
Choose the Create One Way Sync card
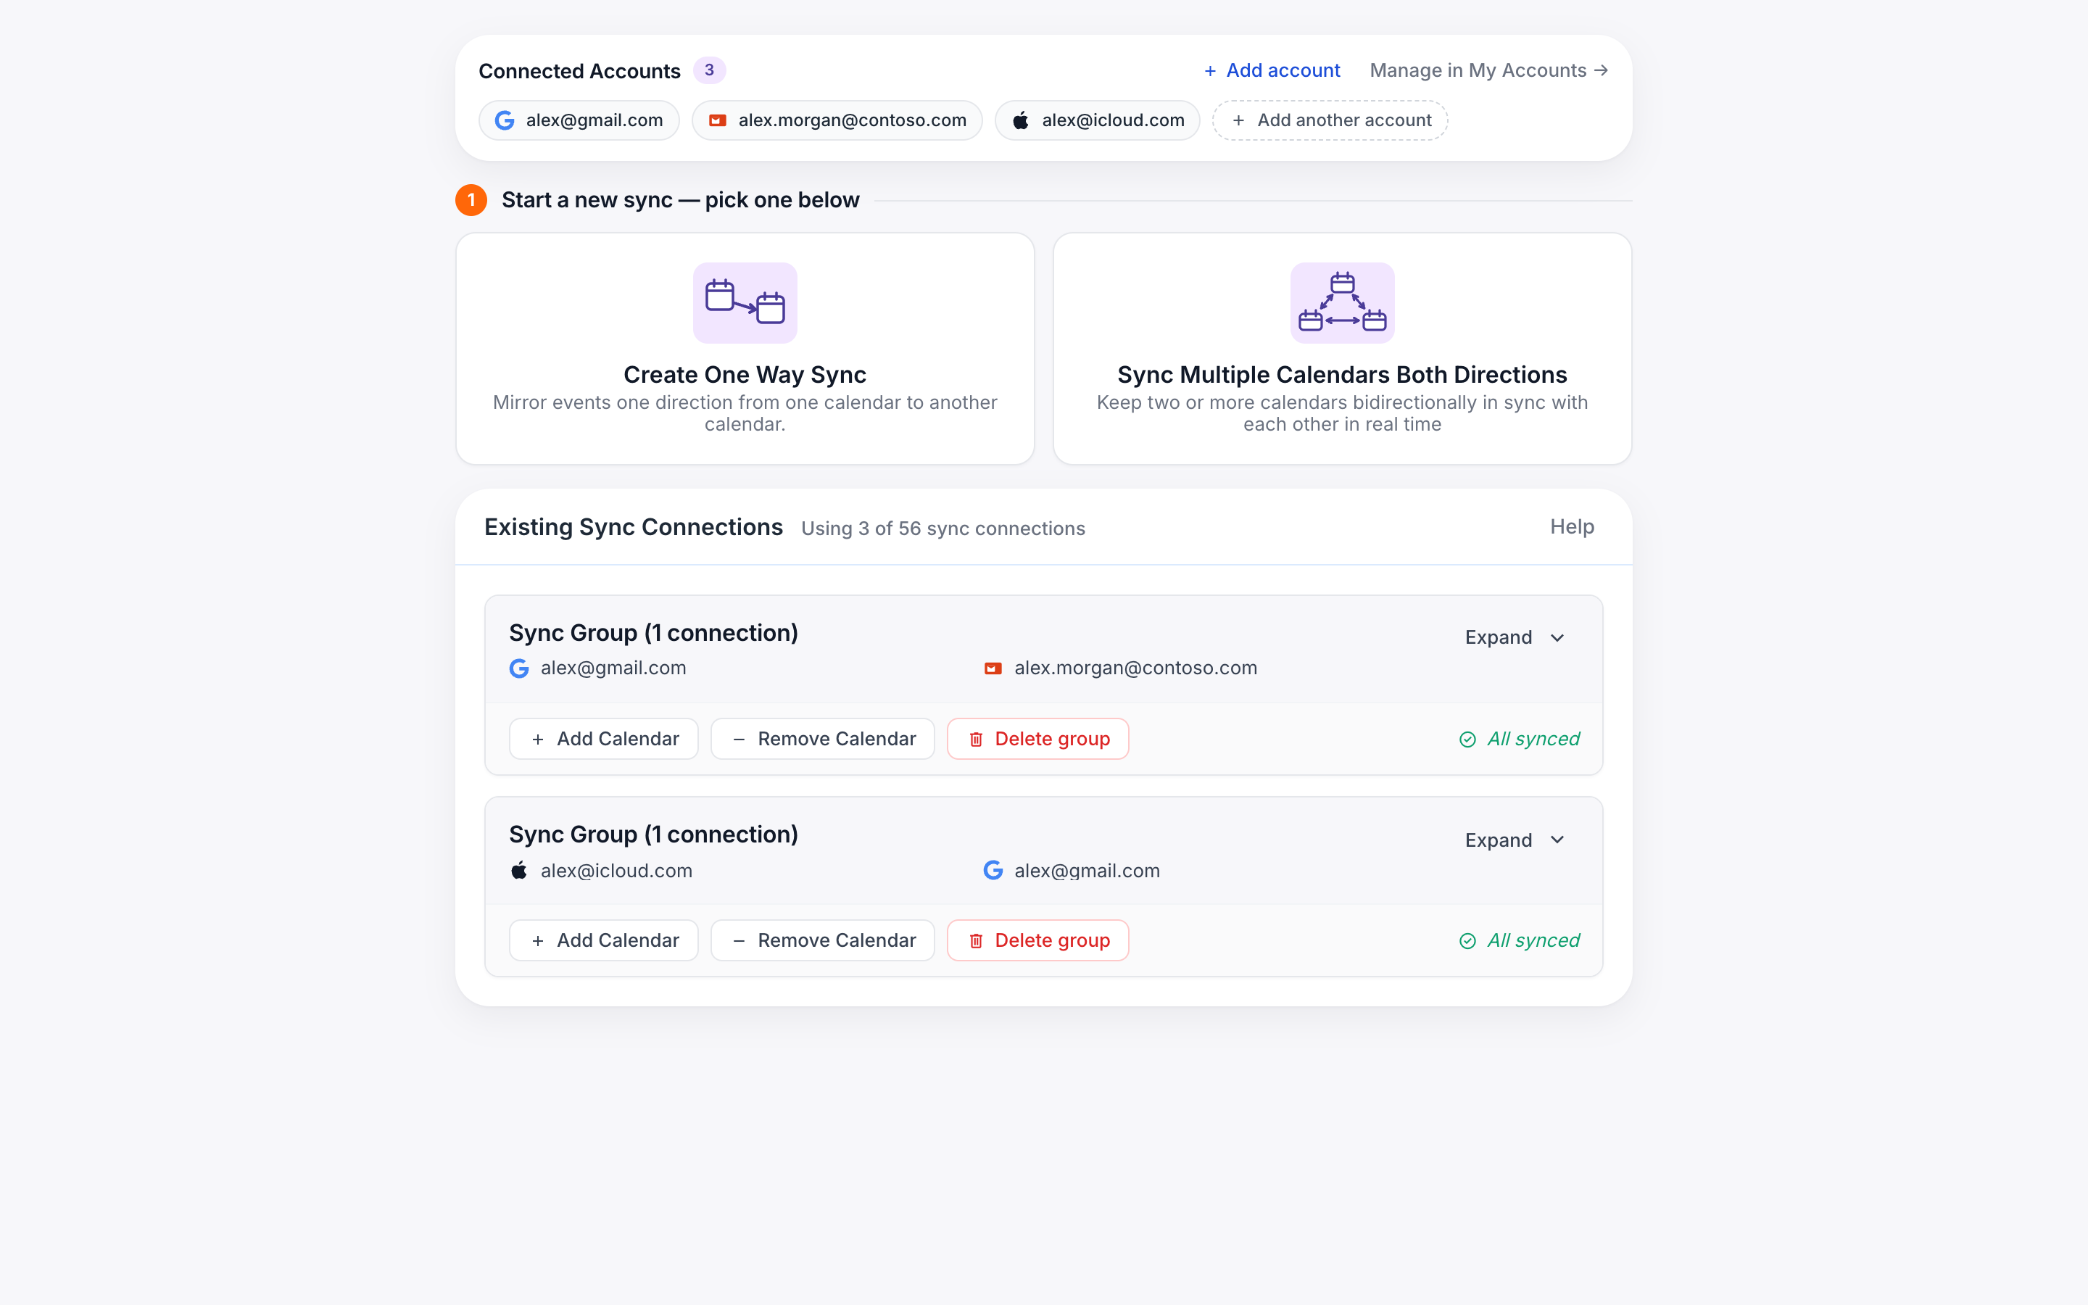click(745, 349)
